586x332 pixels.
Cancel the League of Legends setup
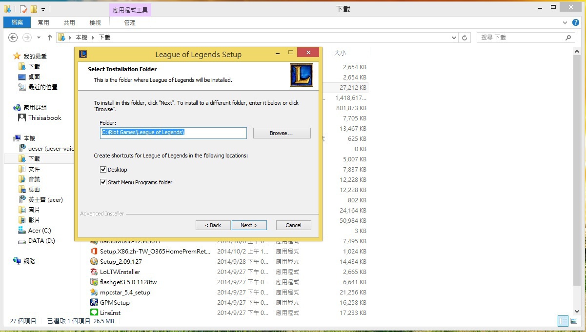pos(293,225)
